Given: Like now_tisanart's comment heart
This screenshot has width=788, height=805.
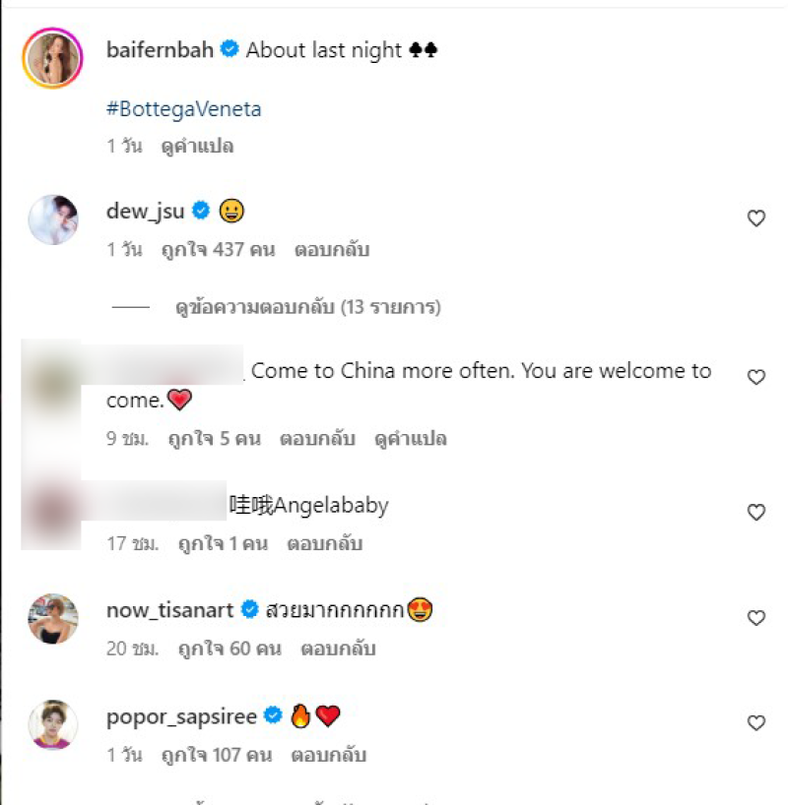Looking at the screenshot, I should [x=756, y=618].
